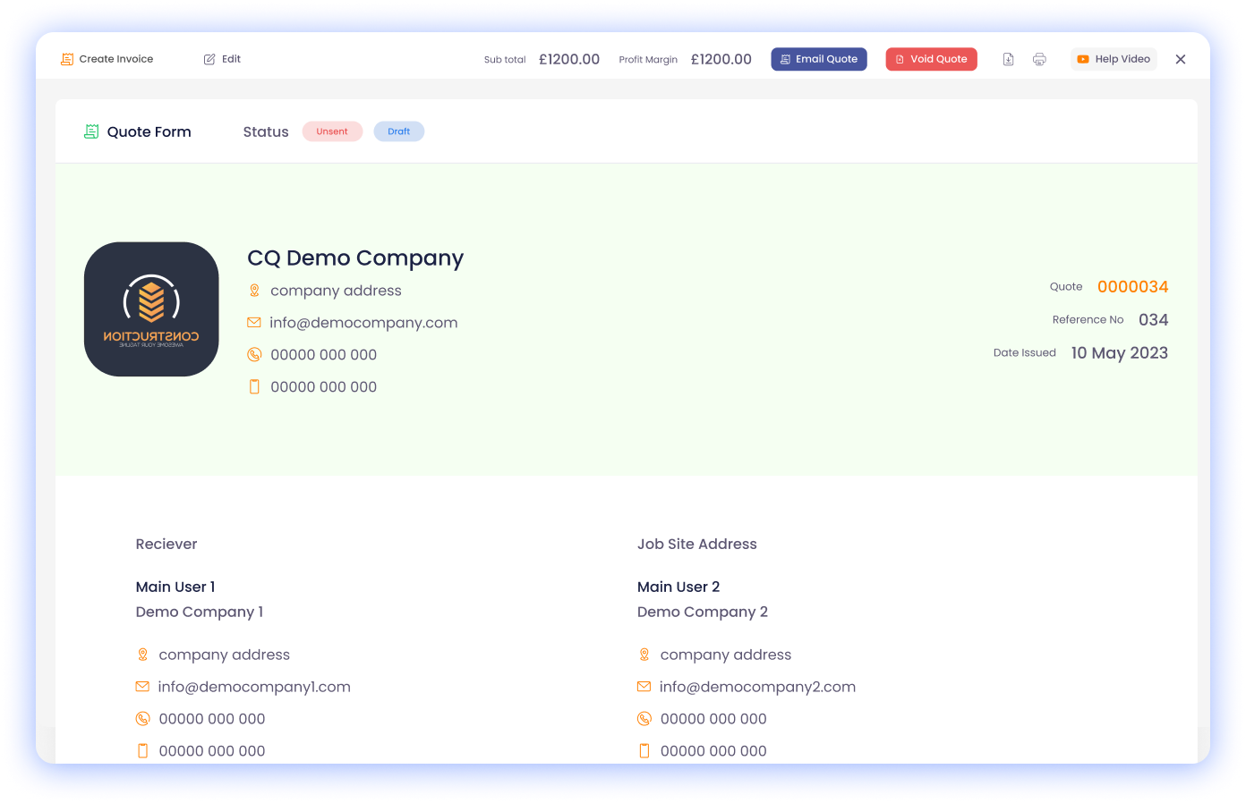
Task: Click CQ Demo Company address pin icon
Action: 254,291
